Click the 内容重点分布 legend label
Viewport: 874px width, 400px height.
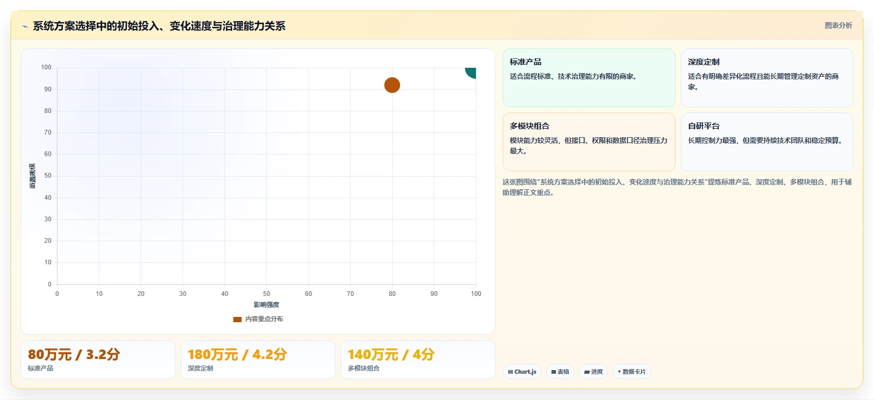click(x=264, y=319)
